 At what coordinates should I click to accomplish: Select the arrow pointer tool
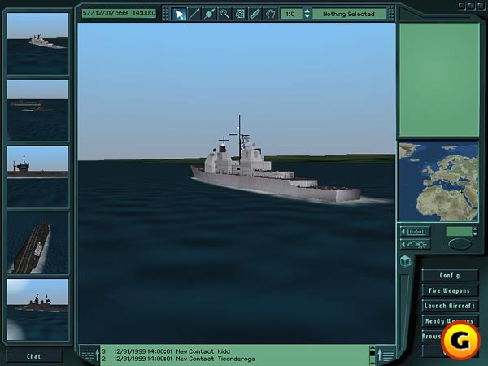pos(179,14)
